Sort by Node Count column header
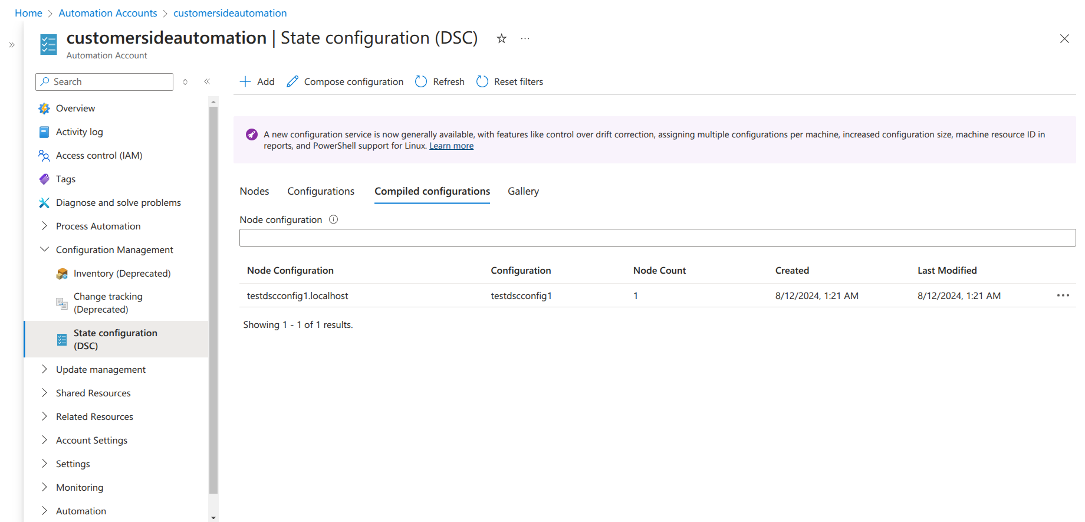 click(659, 270)
